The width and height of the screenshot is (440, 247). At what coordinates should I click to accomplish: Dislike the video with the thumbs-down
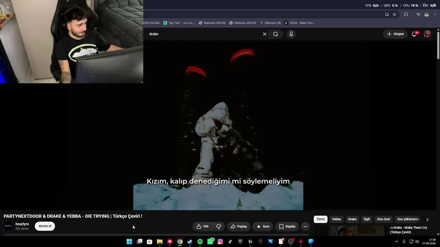219,226
